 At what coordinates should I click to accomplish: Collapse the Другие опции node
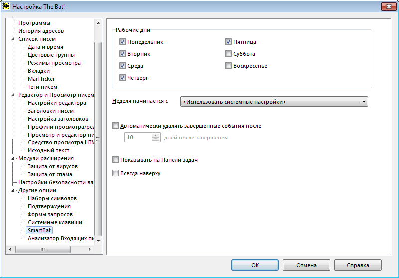13,190
